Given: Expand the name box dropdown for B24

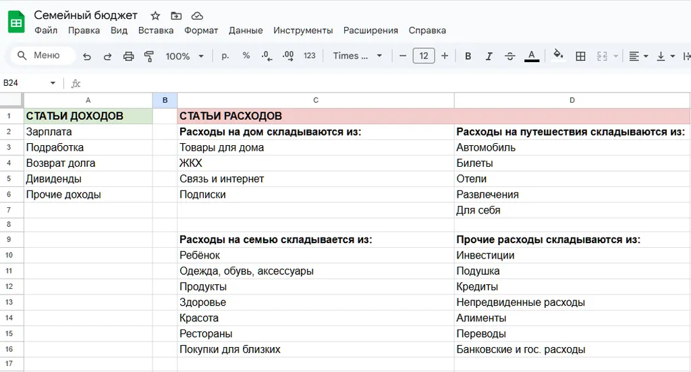Looking at the screenshot, I should click(53, 83).
